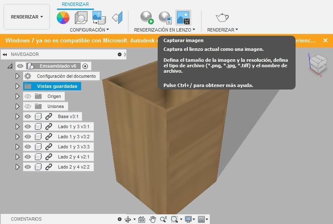
Task: Expand the Lado 2 y 4 v2:1 node
Action: [x=17, y=157]
